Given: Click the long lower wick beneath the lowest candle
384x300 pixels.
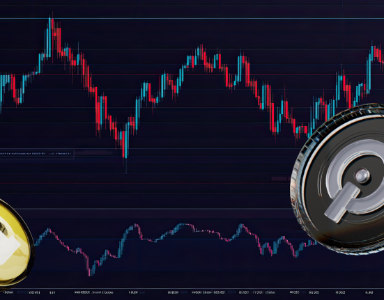Looking at the screenshot, I should click(126, 166).
